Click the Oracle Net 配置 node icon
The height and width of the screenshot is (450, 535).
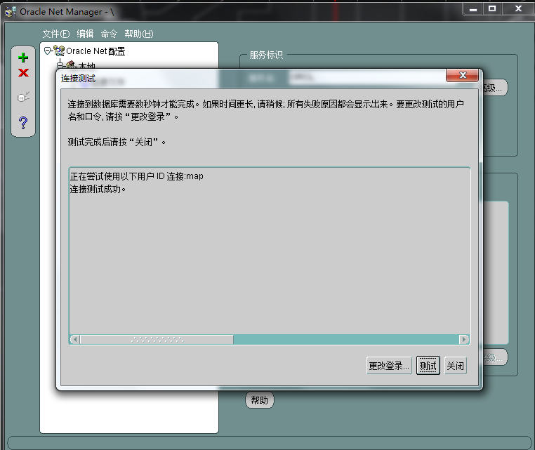point(59,51)
